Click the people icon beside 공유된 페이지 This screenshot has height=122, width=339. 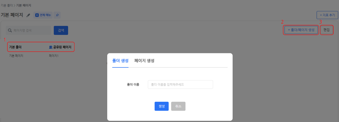pyautogui.click(x=50, y=47)
